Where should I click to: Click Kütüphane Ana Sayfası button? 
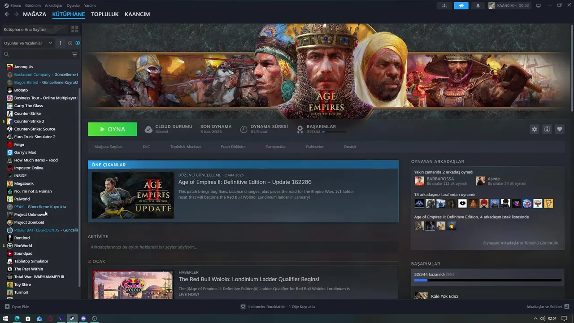pyautogui.click(x=35, y=29)
